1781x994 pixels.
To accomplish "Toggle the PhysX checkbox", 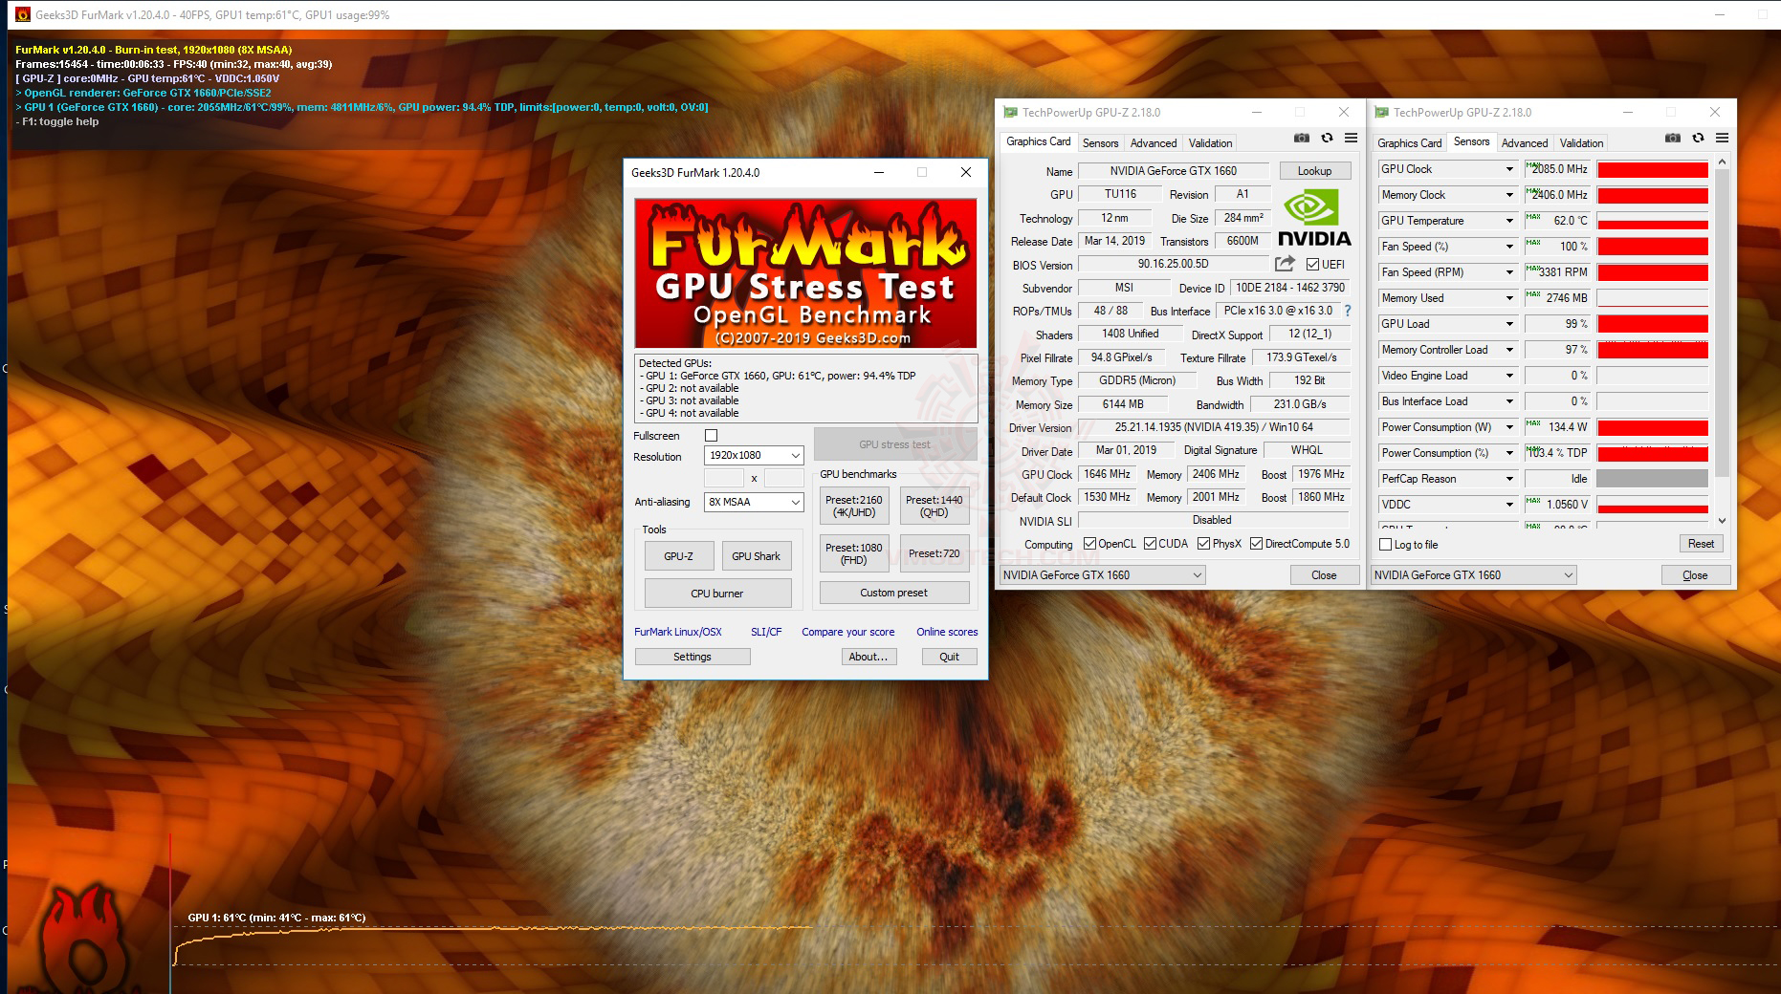I will [1203, 544].
